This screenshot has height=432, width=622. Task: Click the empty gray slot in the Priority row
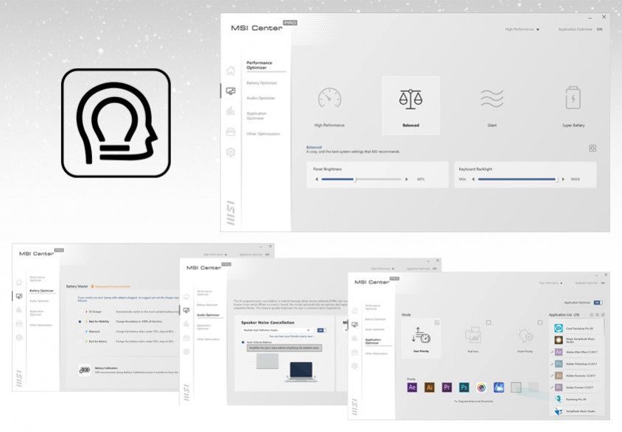point(516,387)
